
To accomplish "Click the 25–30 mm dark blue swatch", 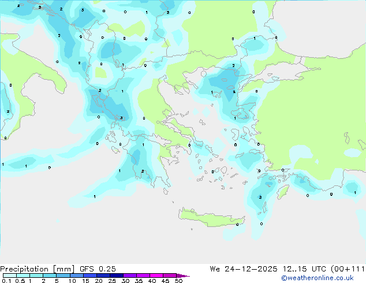I will (x=117, y=275).
